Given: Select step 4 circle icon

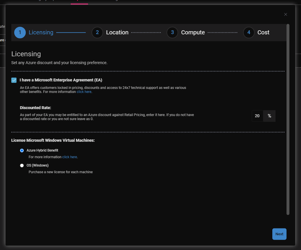Looking at the screenshot, I should pos(249,33).
